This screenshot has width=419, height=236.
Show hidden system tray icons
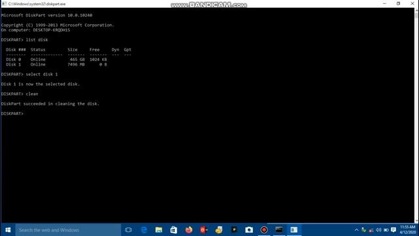click(x=356, y=230)
